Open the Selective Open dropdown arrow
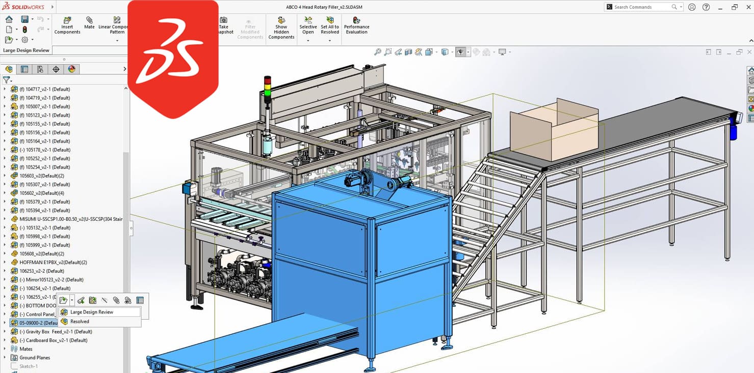754x373 pixels. coord(308,40)
